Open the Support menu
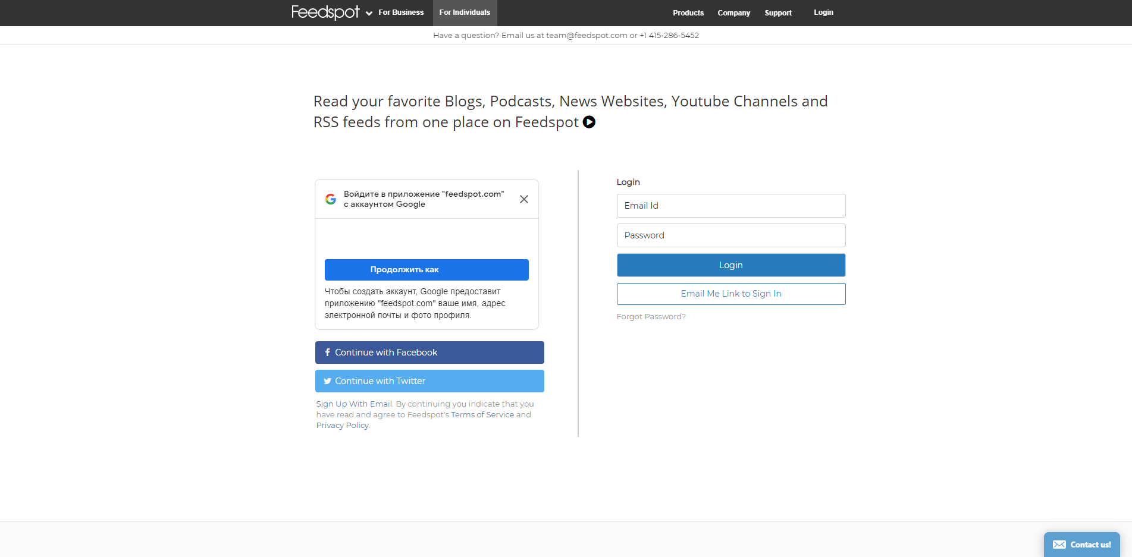The height and width of the screenshot is (557, 1132). pyautogui.click(x=778, y=12)
